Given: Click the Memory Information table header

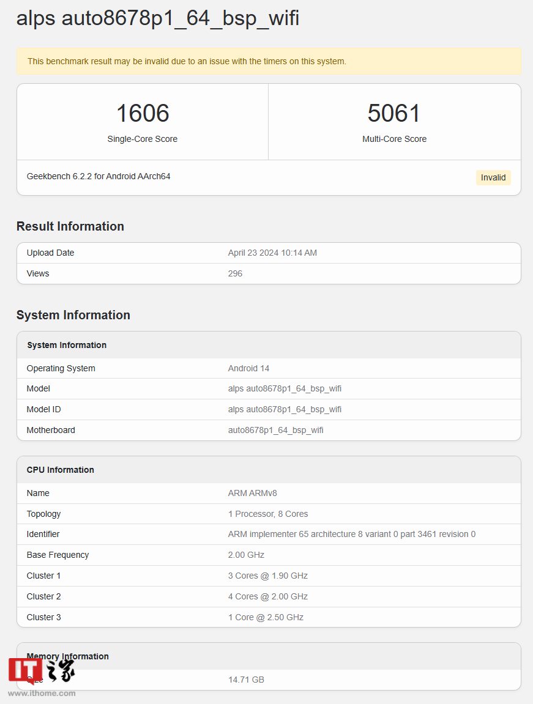Looking at the screenshot, I should (68, 656).
